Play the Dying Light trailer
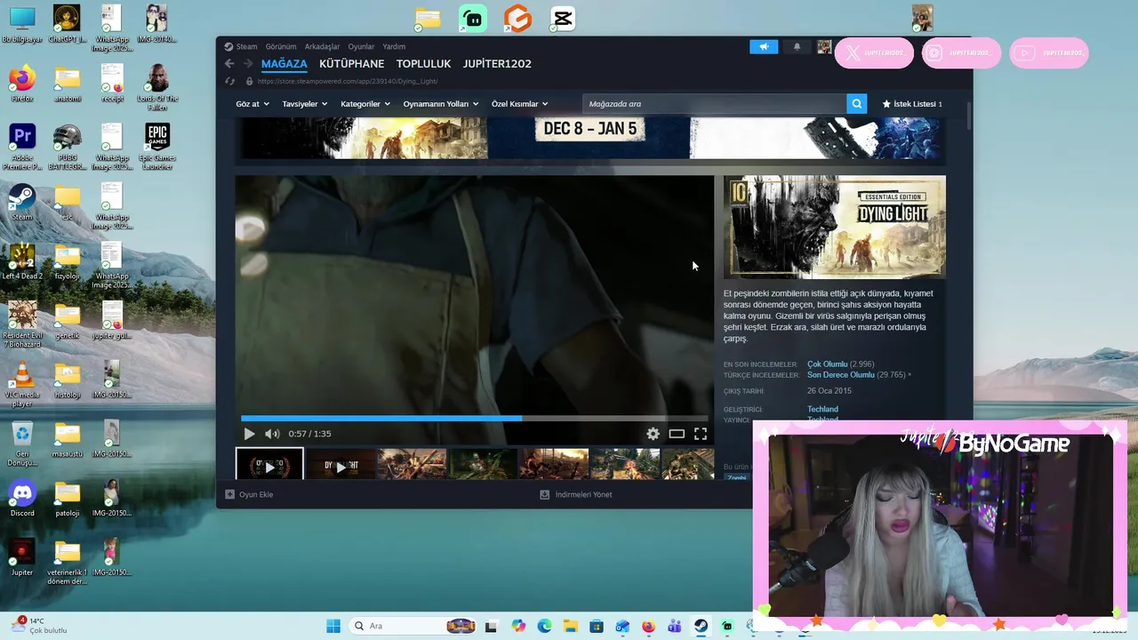The width and height of the screenshot is (1138, 640). click(x=249, y=434)
